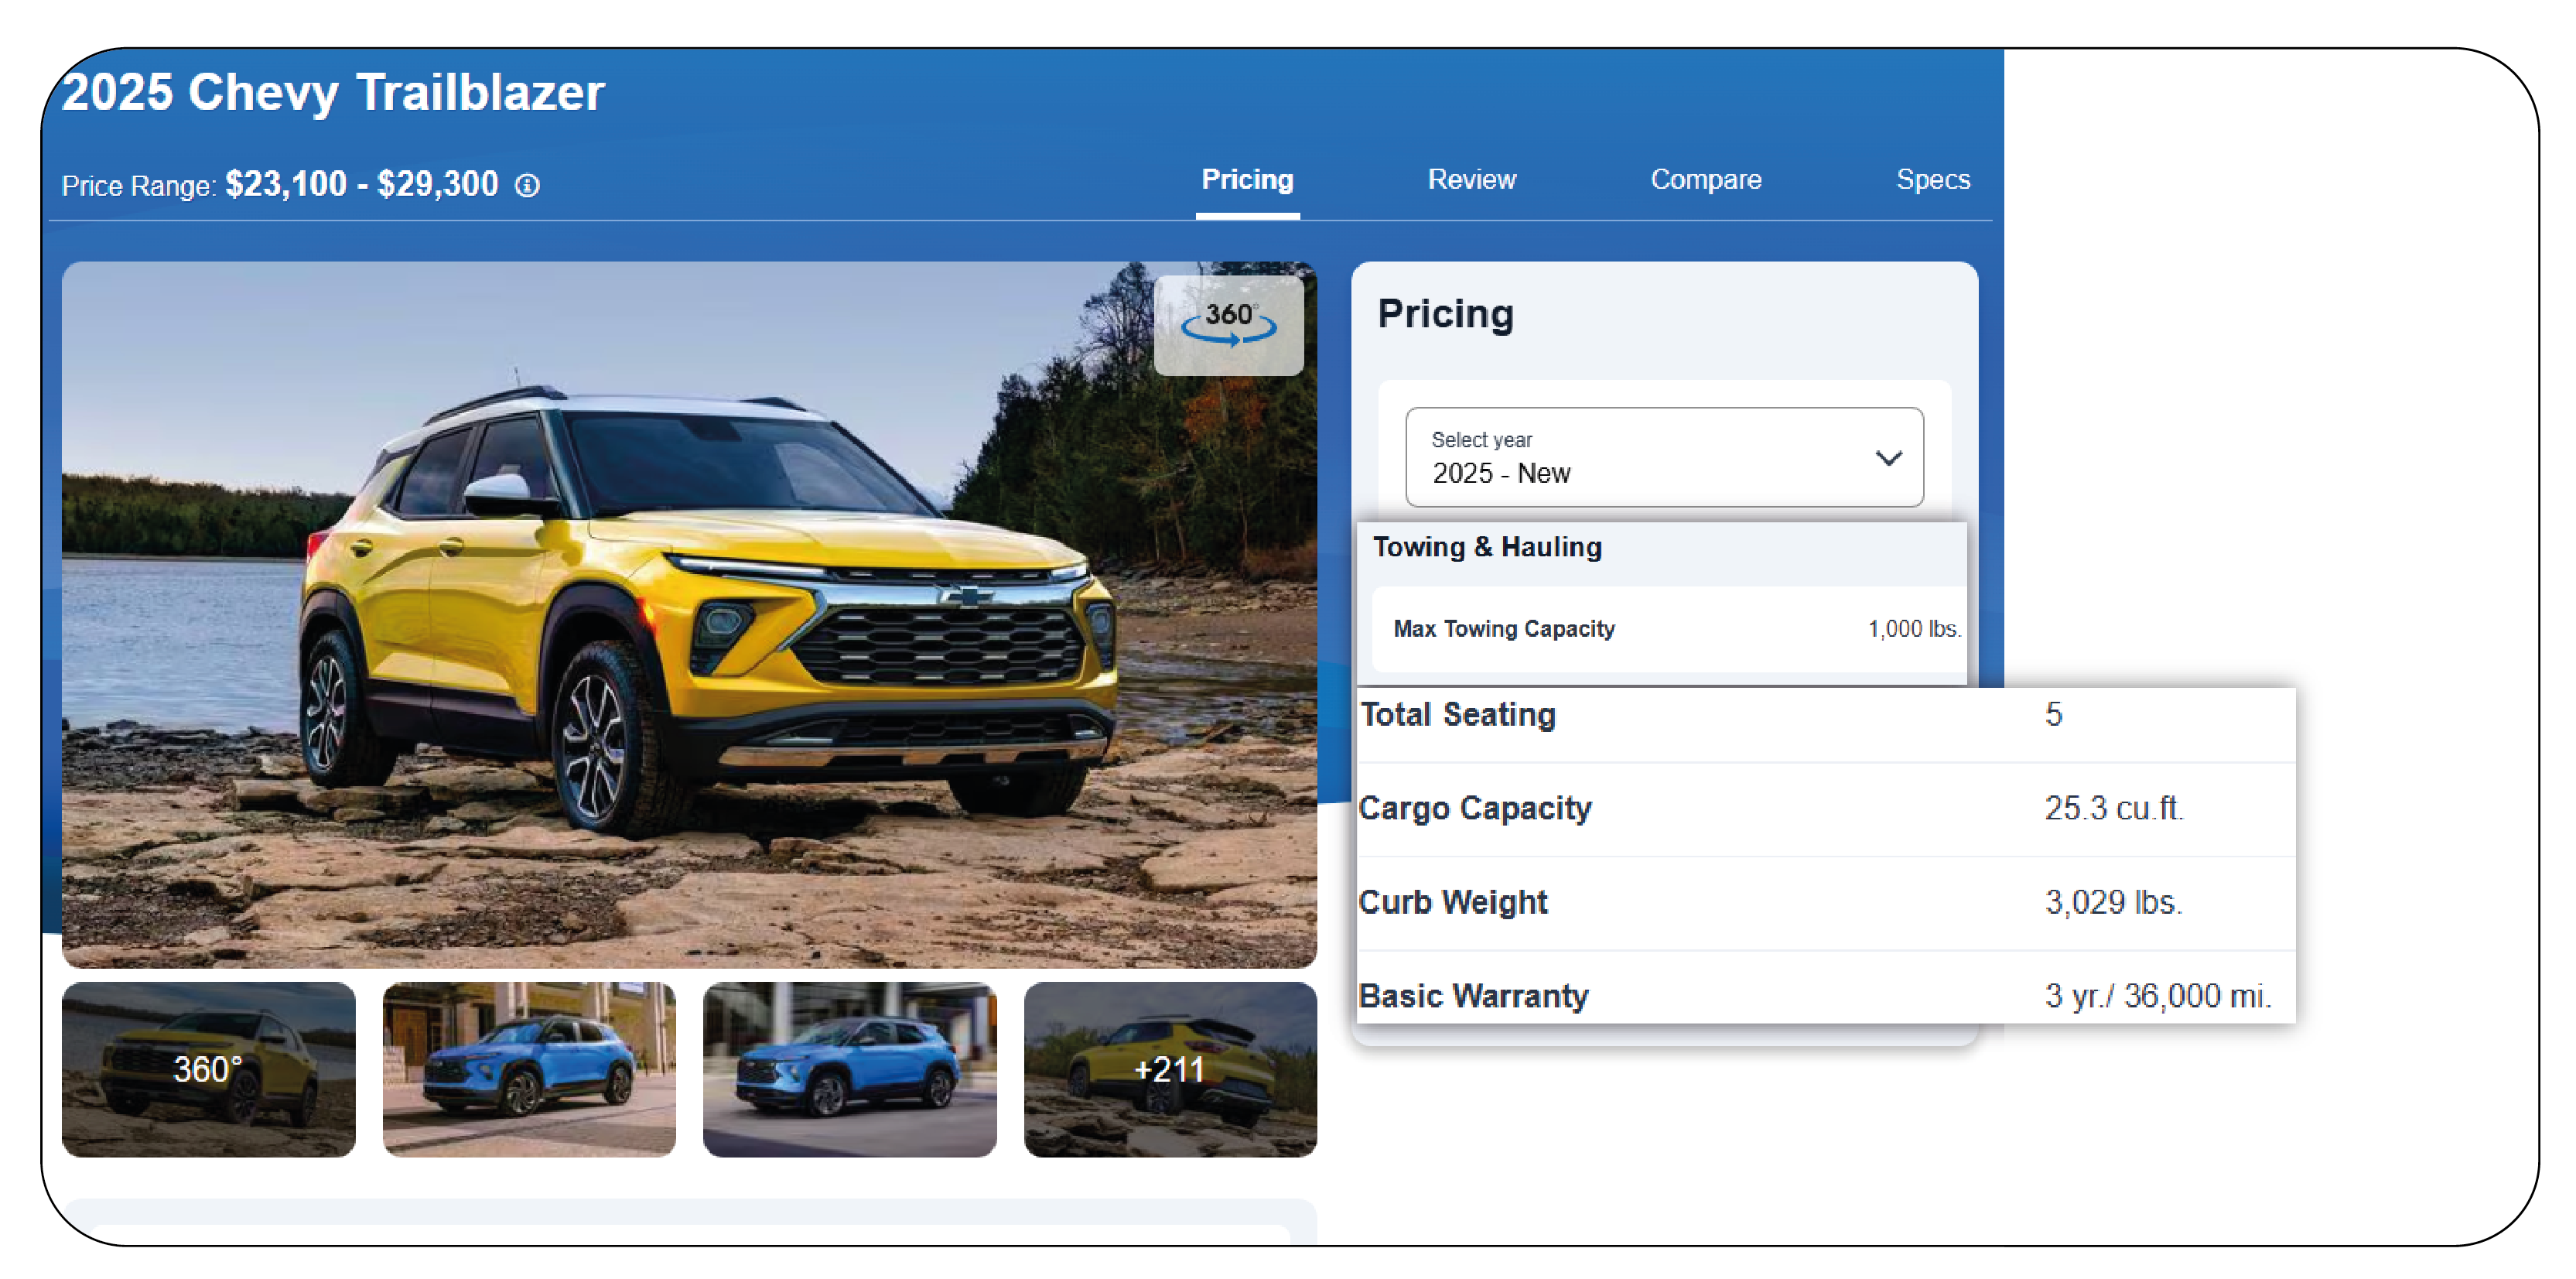Click the Pricing section header link
This screenshot has width=2576, height=1279.
pos(1244,181)
